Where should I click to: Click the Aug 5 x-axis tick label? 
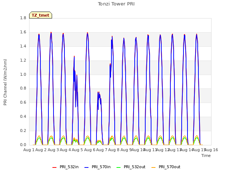[77, 150]
